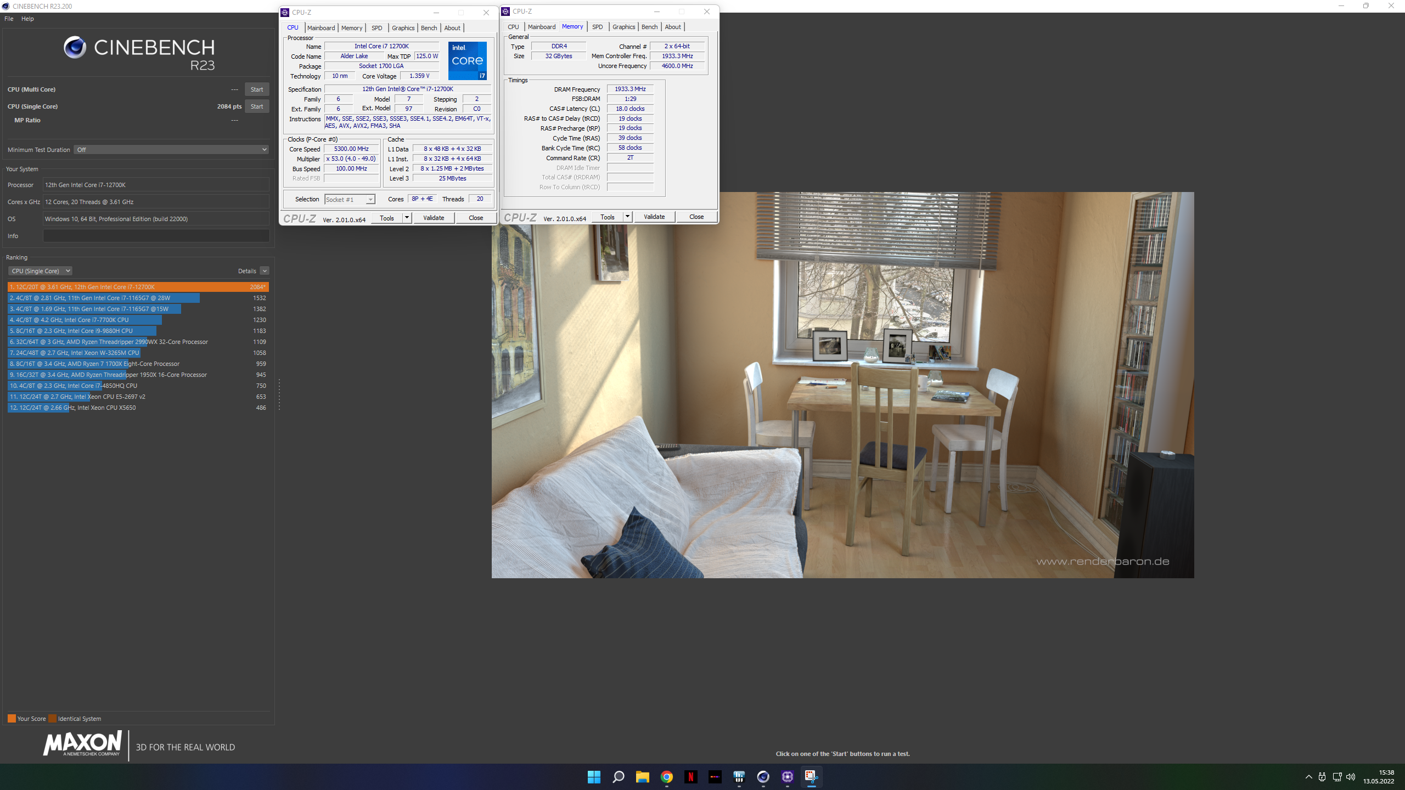This screenshot has width=1405, height=790.
Task: Open the Cinebench Help menu
Action: click(27, 19)
